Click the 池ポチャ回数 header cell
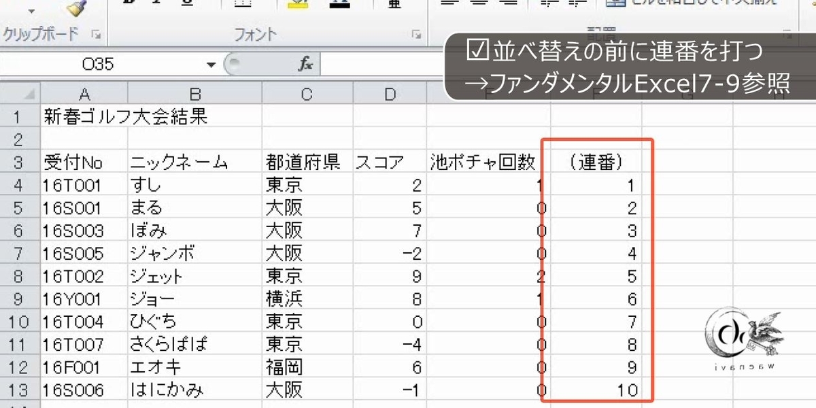The height and width of the screenshot is (408, 816). coord(489,162)
